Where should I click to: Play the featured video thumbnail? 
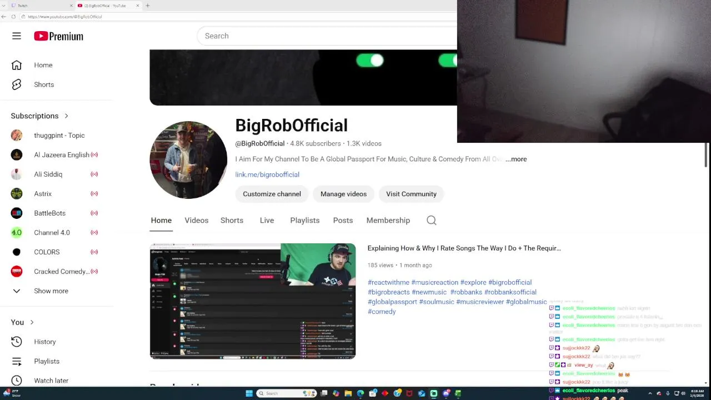253,301
